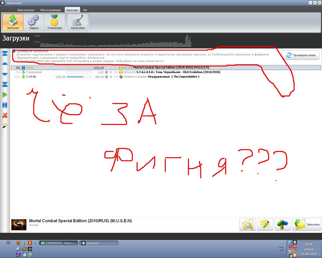Open the Задачи gears button
This screenshot has height=258, width=322.
tap(34, 22)
